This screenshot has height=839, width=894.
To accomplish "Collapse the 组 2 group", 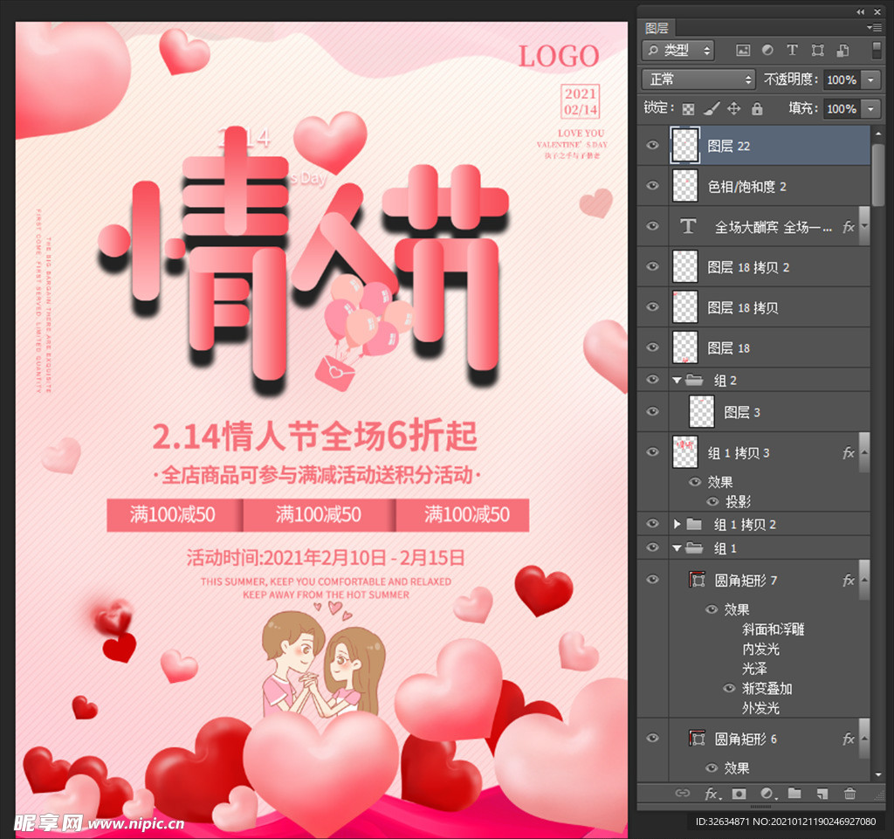I will [677, 380].
